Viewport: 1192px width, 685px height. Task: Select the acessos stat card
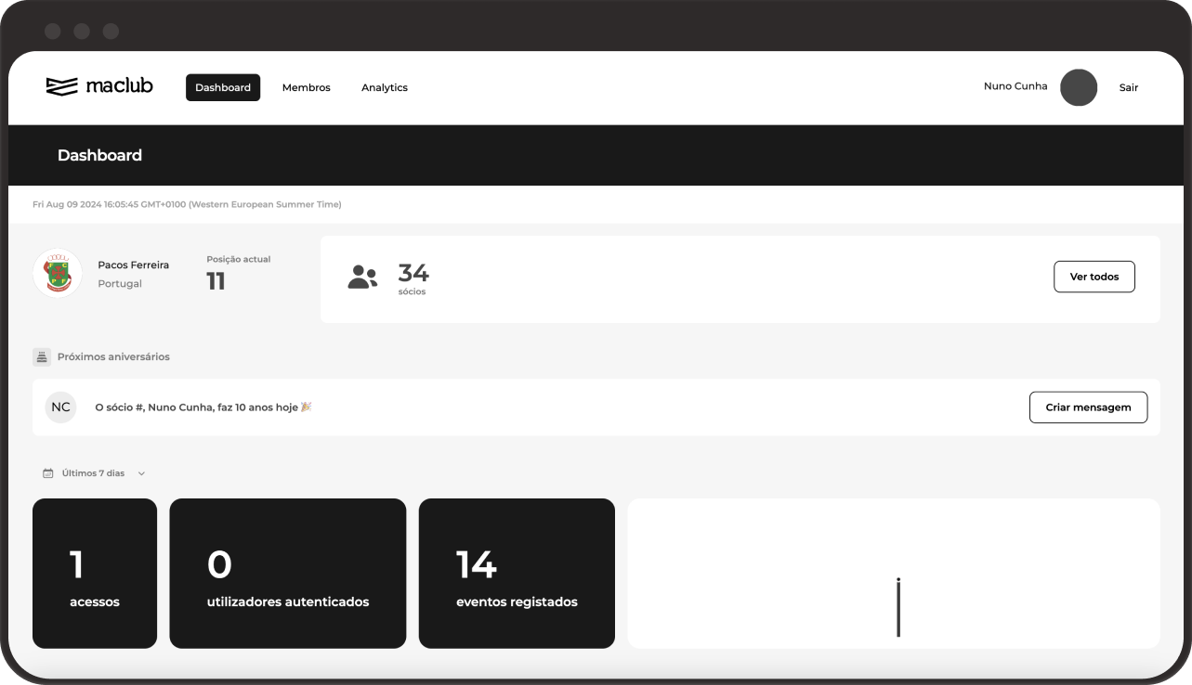(95, 574)
